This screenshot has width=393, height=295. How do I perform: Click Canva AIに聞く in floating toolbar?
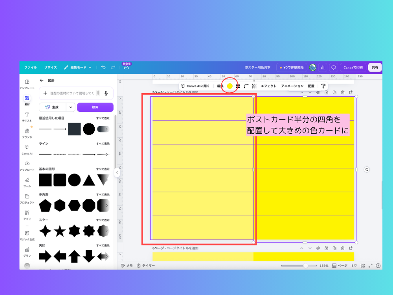pyautogui.click(x=195, y=86)
